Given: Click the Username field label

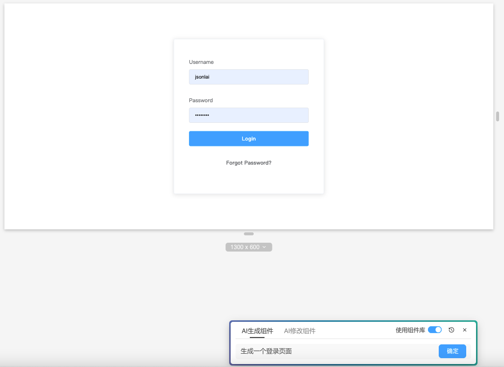Looking at the screenshot, I should tap(201, 62).
